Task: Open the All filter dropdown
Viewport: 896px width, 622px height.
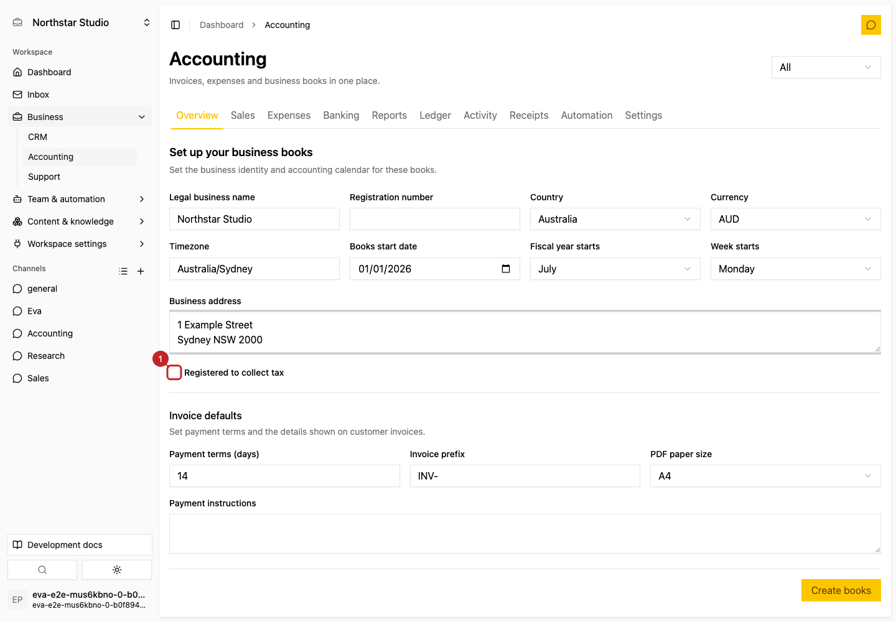Action: [826, 67]
